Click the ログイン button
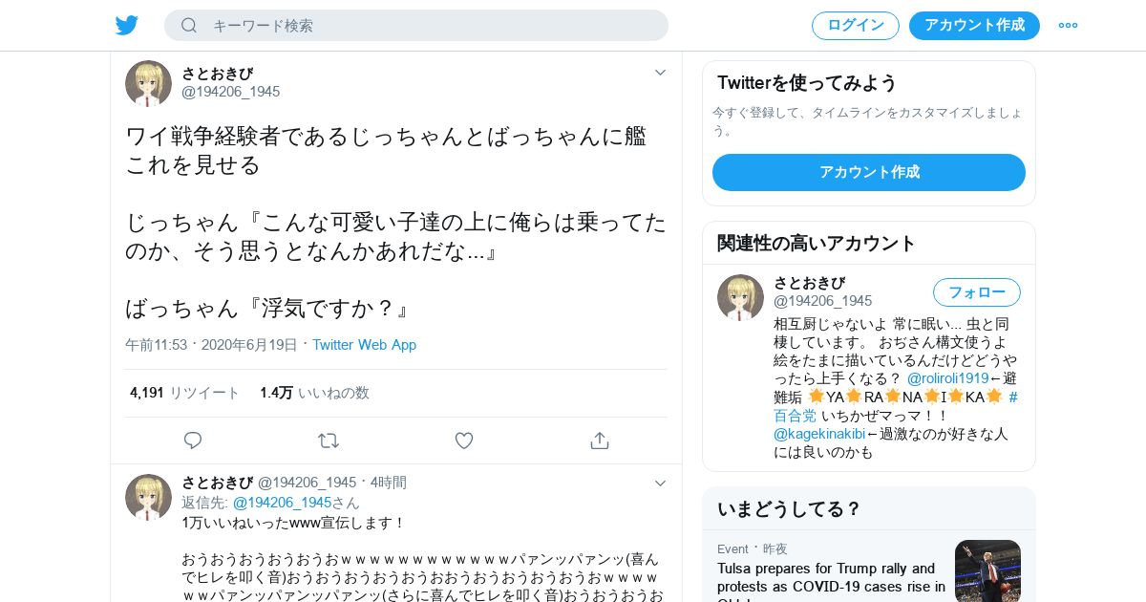Screen dimensions: 1146x602 click(x=856, y=26)
